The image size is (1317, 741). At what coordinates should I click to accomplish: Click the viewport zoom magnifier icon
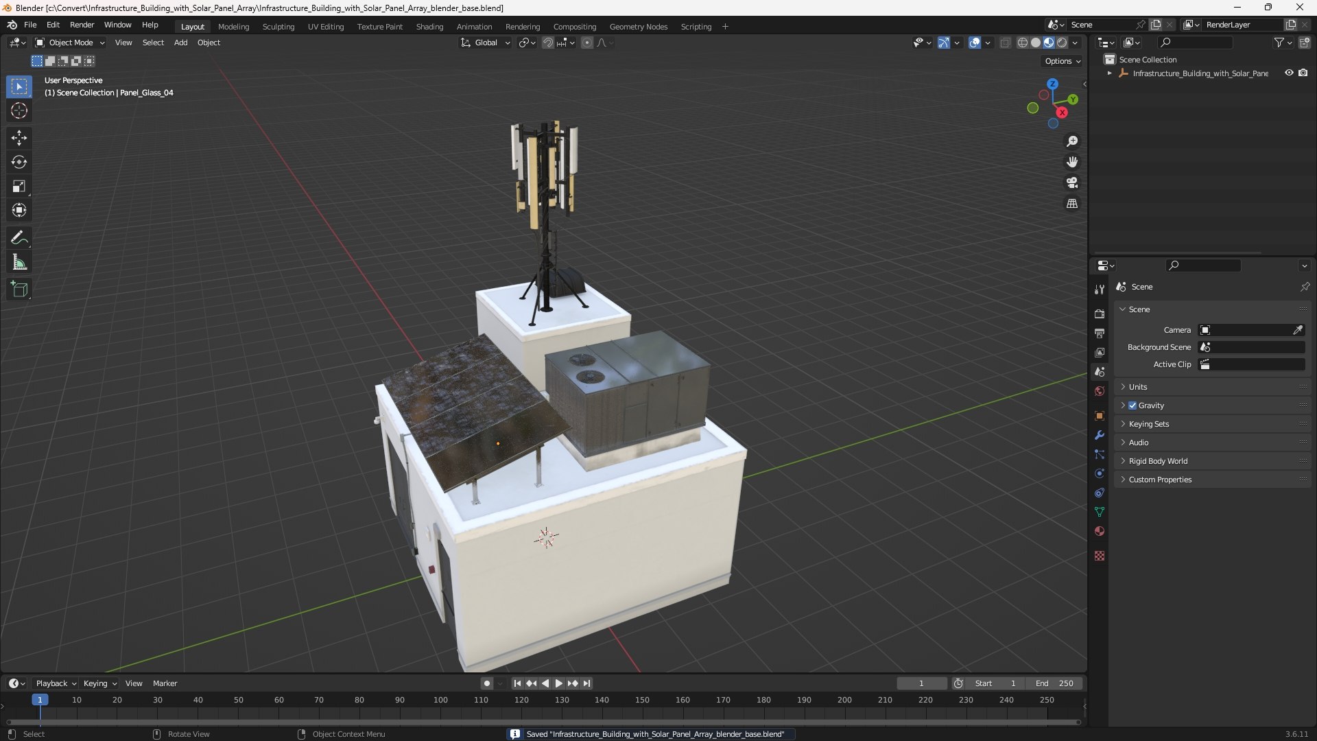coord(1072,141)
